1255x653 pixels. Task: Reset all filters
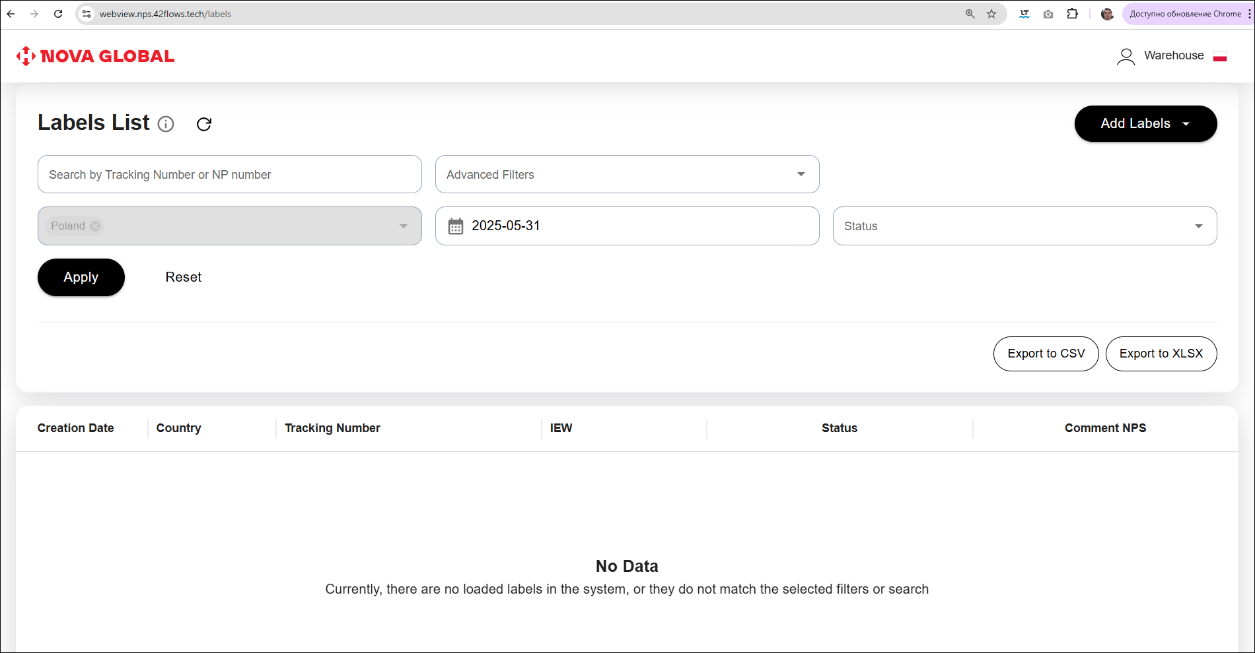pyautogui.click(x=183, y=277)
